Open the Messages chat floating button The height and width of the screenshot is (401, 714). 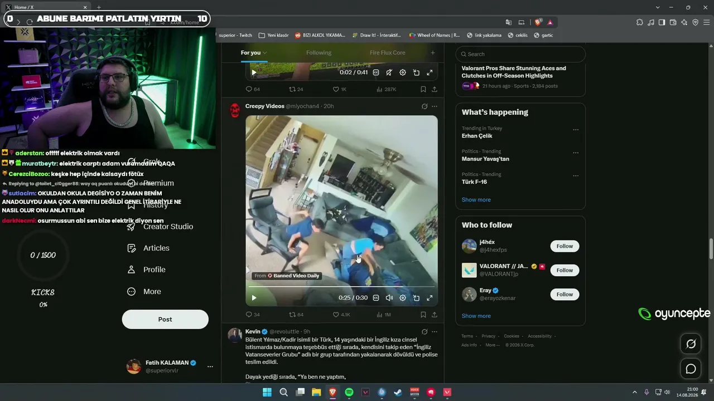[x=691, y=369]
